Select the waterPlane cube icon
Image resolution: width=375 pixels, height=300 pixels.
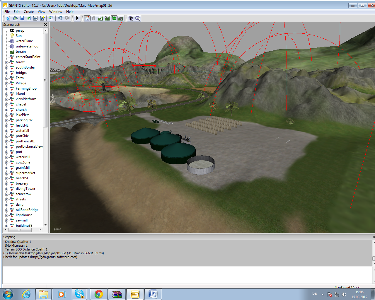pos(12,41)
